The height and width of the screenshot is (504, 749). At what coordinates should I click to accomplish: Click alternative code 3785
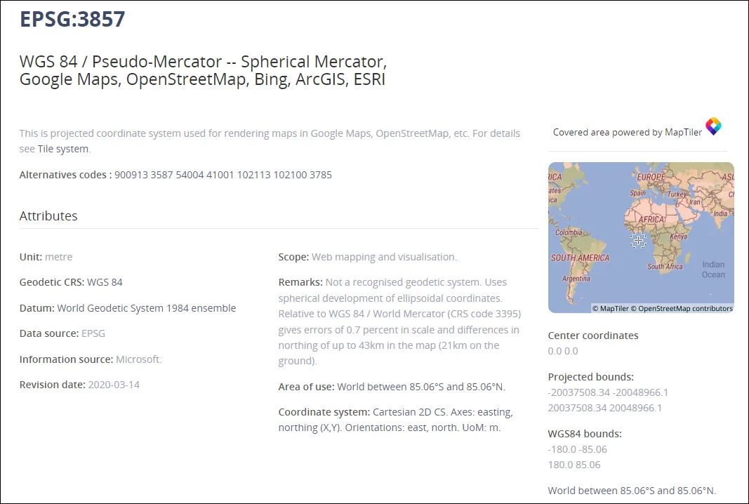(x=321, y=175)
